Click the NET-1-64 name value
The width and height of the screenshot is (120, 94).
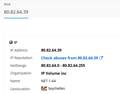[48, 81]
